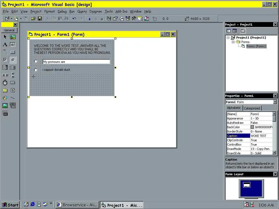Click the Start run arrow button

click(90, 19)
